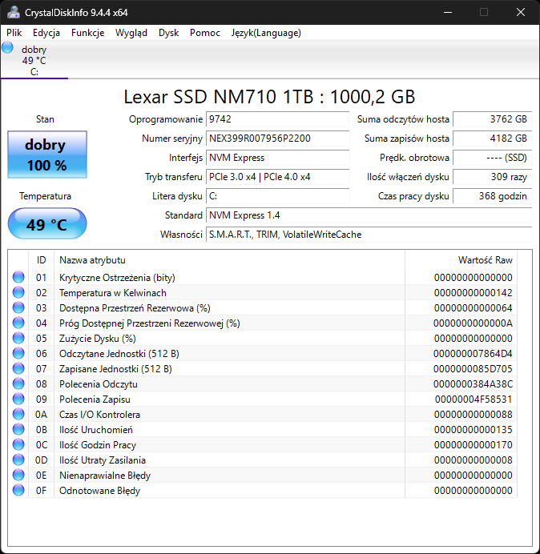Click the Wartość Raw column header
This screenshot has height=554, width=540.
[485, 260]
